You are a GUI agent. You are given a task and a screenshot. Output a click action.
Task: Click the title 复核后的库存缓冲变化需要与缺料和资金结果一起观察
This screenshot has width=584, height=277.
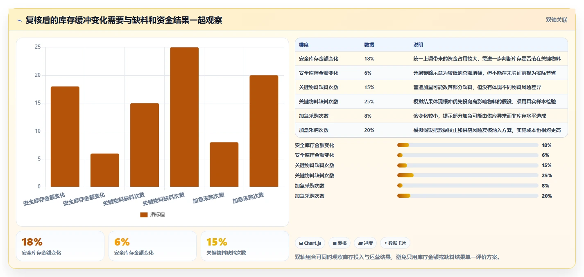click(124, 20)
